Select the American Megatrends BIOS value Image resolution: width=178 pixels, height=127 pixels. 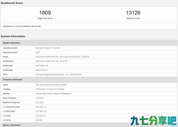click(58, 75)
